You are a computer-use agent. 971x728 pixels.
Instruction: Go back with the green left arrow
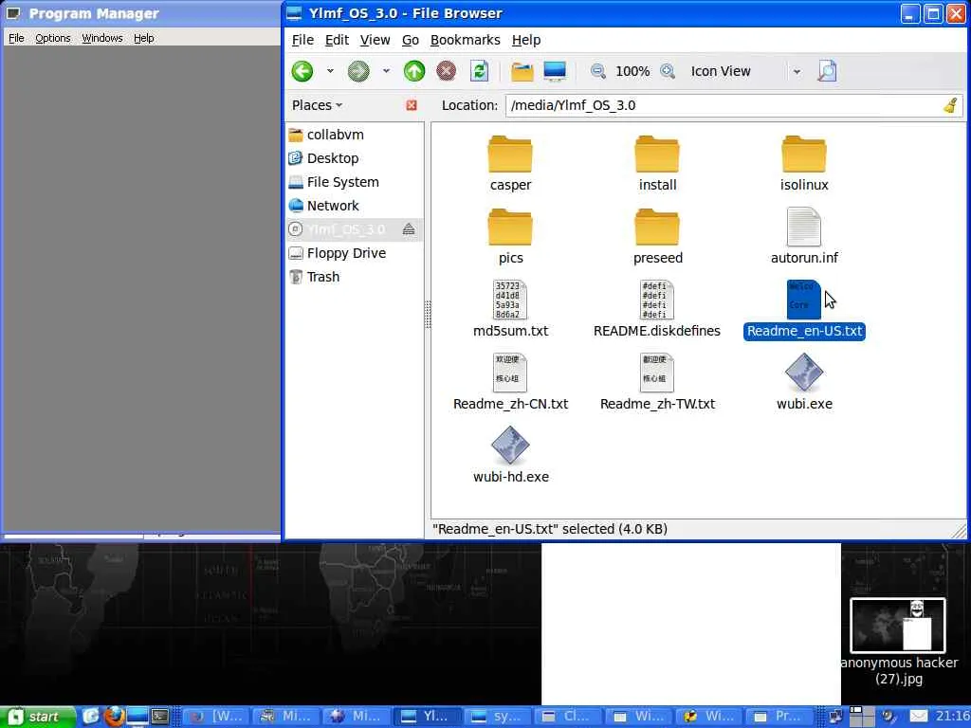(302, 71)
